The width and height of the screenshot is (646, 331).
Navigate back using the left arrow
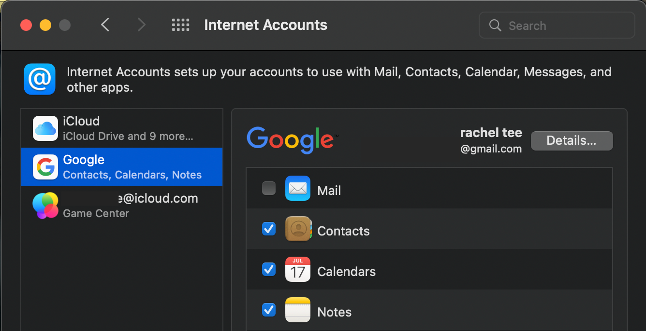105,25
